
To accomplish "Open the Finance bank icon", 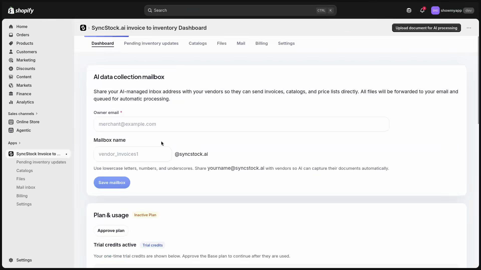I will [x=11, y=94].
